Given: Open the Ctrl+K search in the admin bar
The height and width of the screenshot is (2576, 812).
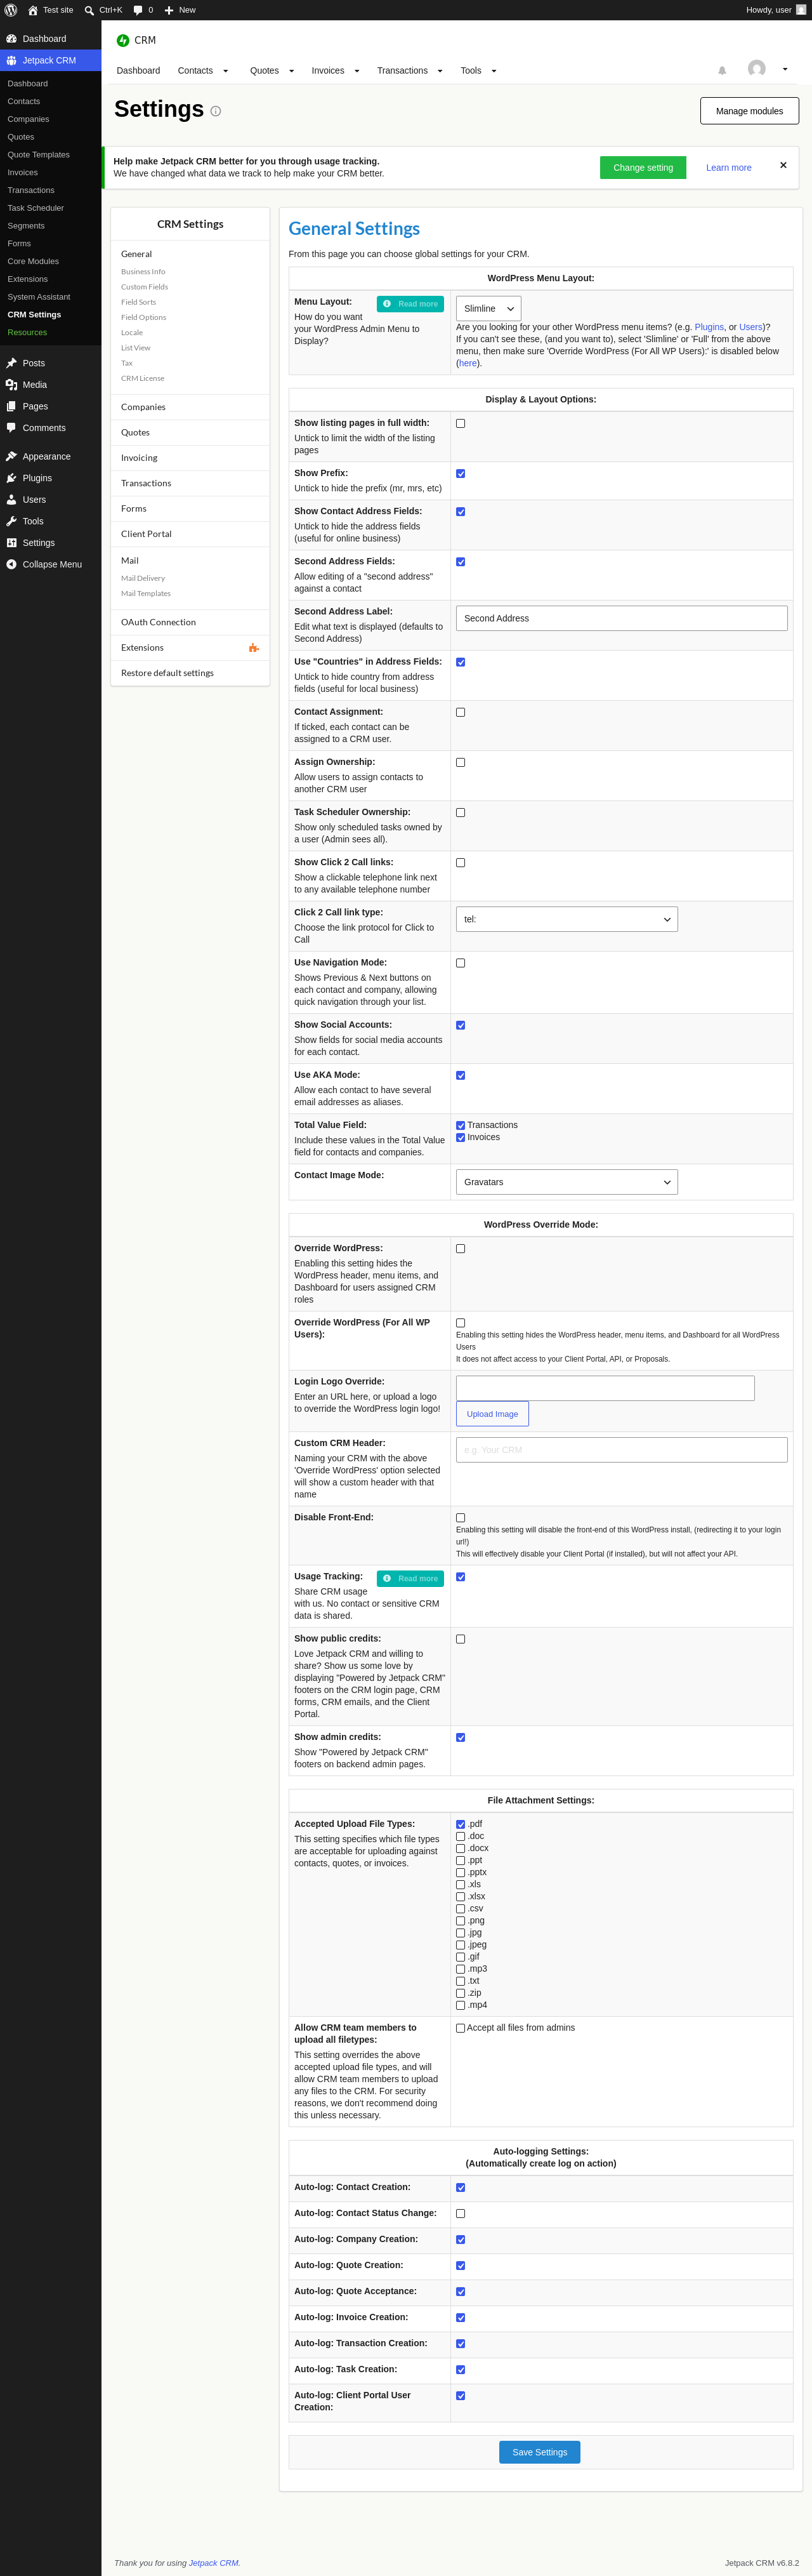Looking at the screenshot, I should [103, 10].
